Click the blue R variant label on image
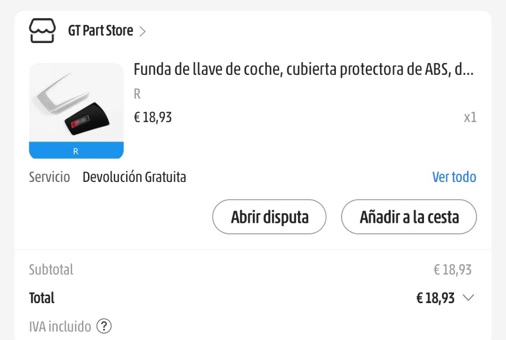 (76, 151)
